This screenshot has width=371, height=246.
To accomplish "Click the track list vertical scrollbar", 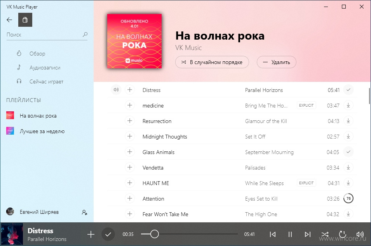I will point(369,96).
